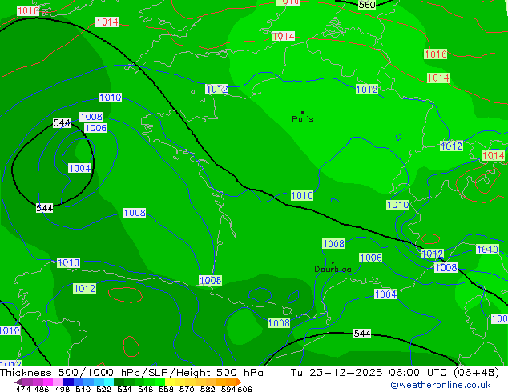Open the weatheronline.co.uk copyright link
The image size is (508, 392).
(440, 385)
